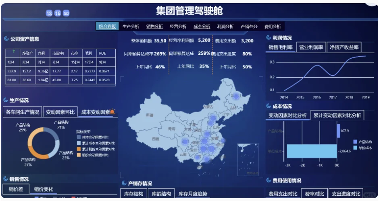This screenshot has height=201, width=379.
Task: Click the 青海 region on map
Action: coord(172,129)
